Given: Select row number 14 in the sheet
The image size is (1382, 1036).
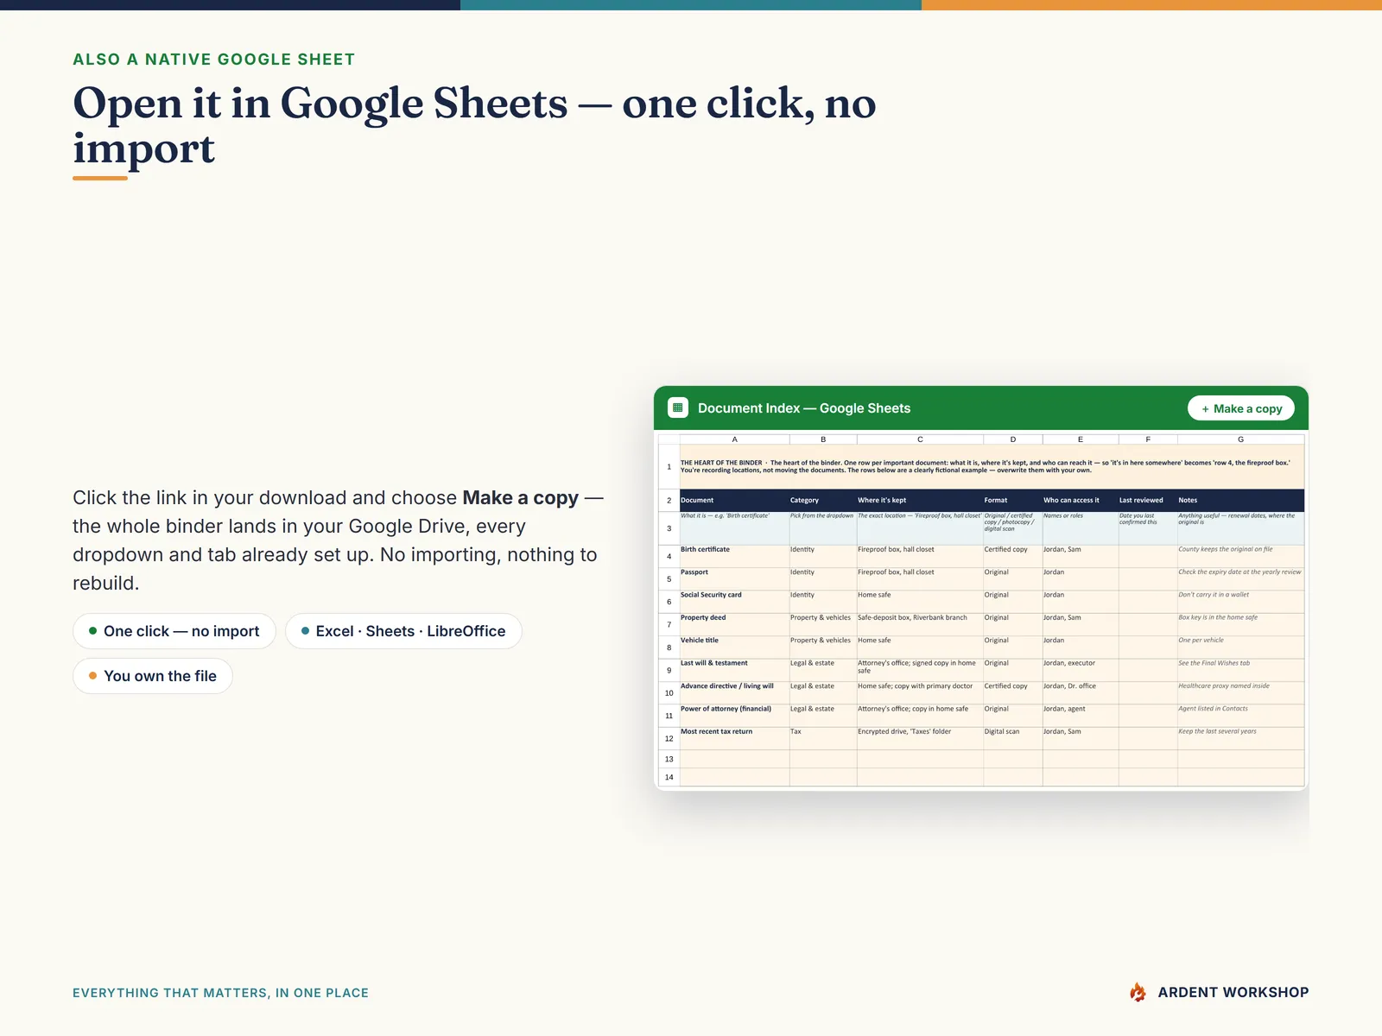Looking at the screenshot, I should [669, 777].
